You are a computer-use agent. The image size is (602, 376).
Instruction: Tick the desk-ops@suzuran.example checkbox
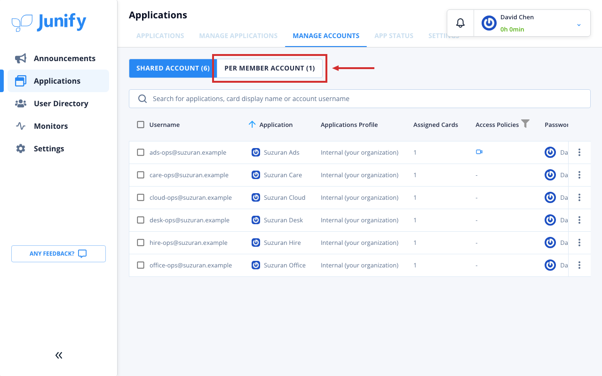pyautogui.click(x=141, y=220)
